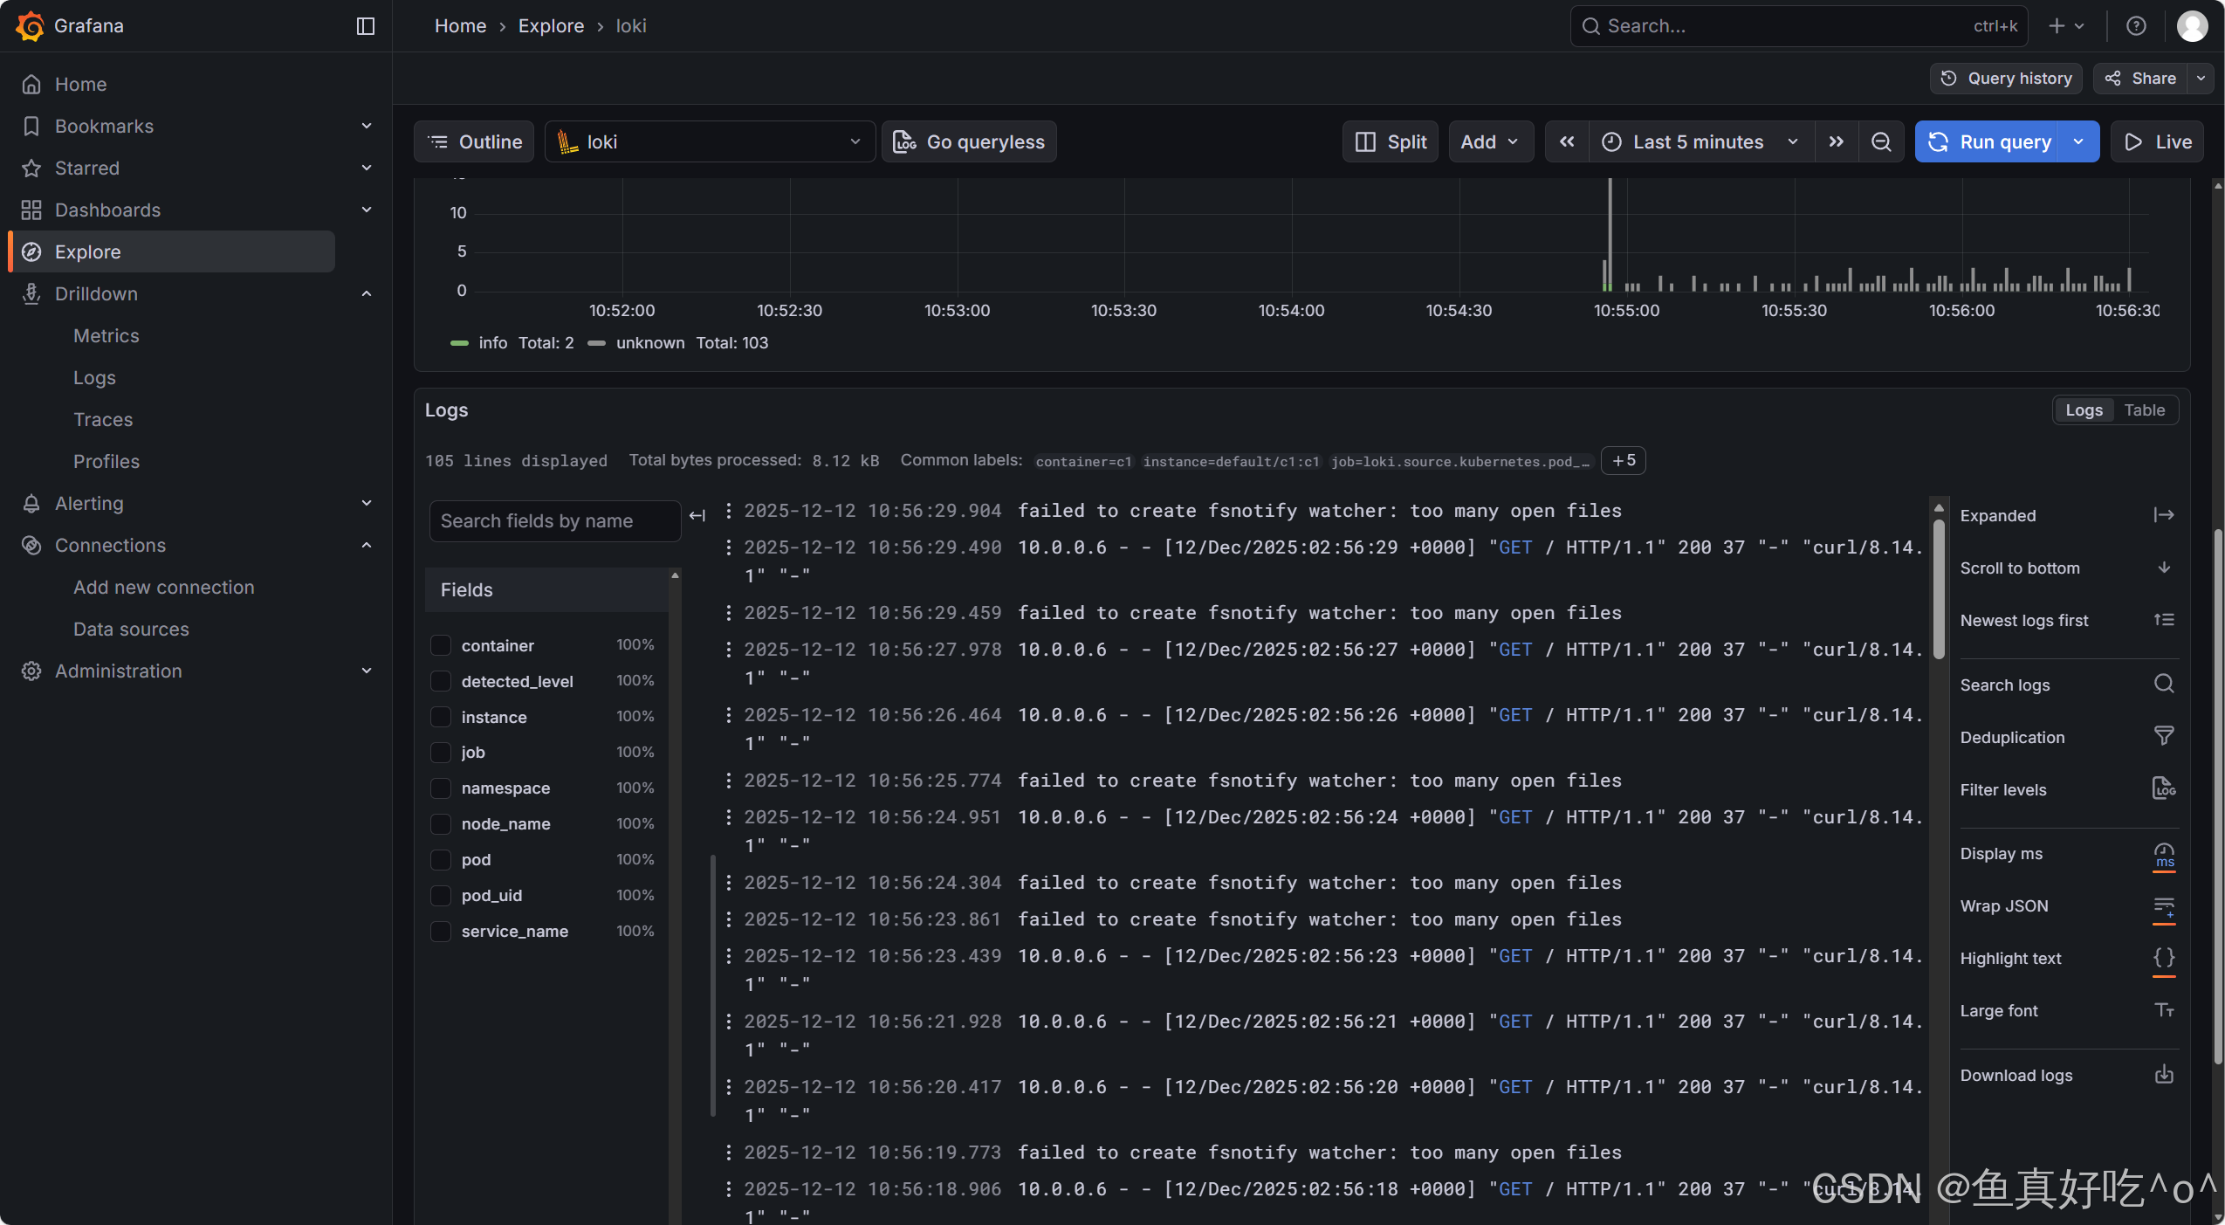Image resolution: width=2225 pixels, height=1225 pixels.
Task: Shift time range backwards with double-left arrows
Action: 1567,141
